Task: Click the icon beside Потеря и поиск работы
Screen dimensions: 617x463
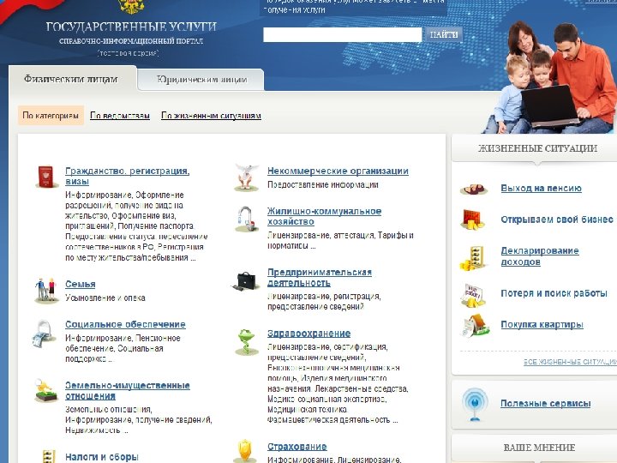Action: 472,295
